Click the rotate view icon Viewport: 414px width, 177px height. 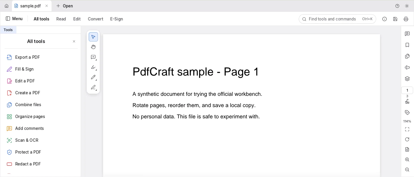(x=407, y=139)
